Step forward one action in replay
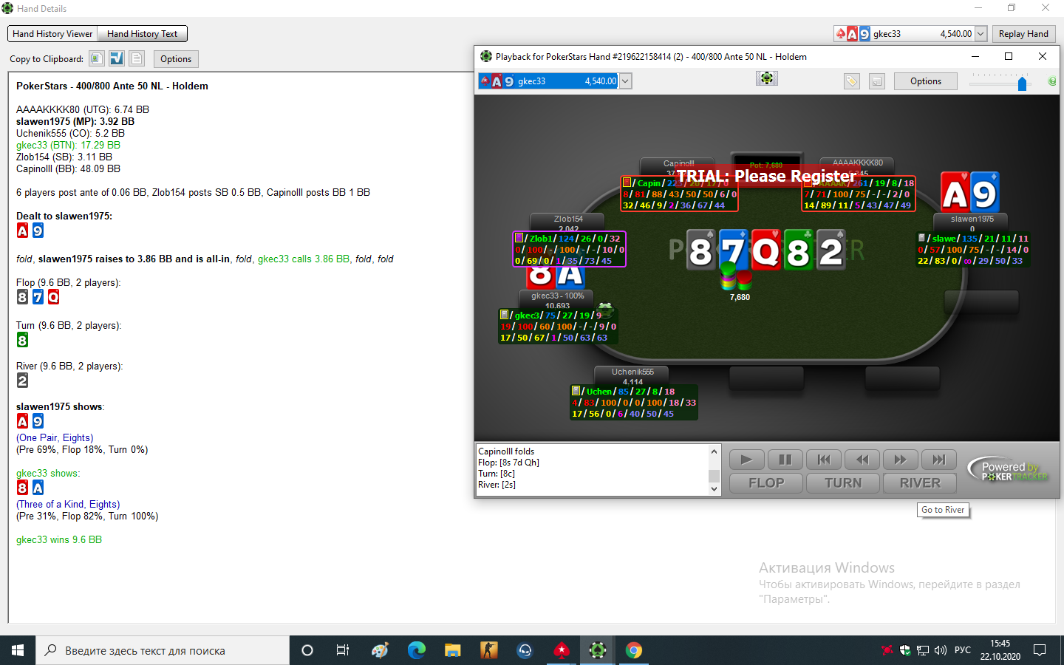 (x=900, y=460)
